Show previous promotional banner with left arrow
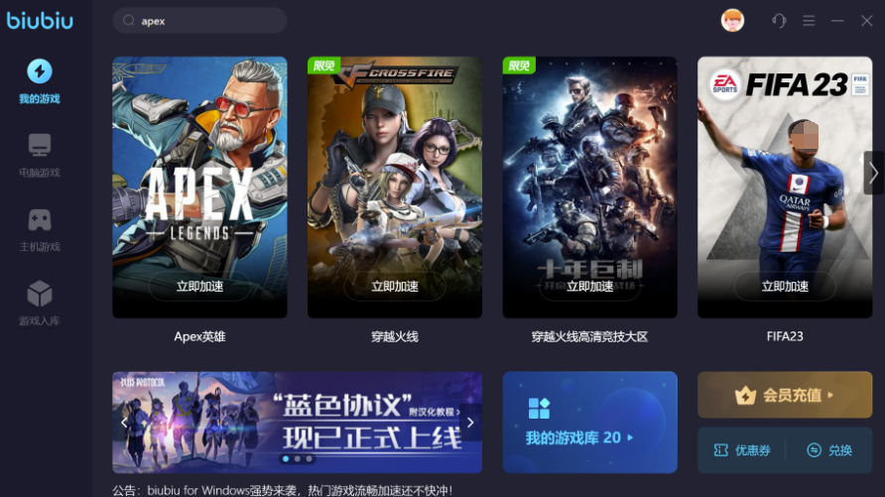Viewport: 885px width, 497px height. [124, 422]
